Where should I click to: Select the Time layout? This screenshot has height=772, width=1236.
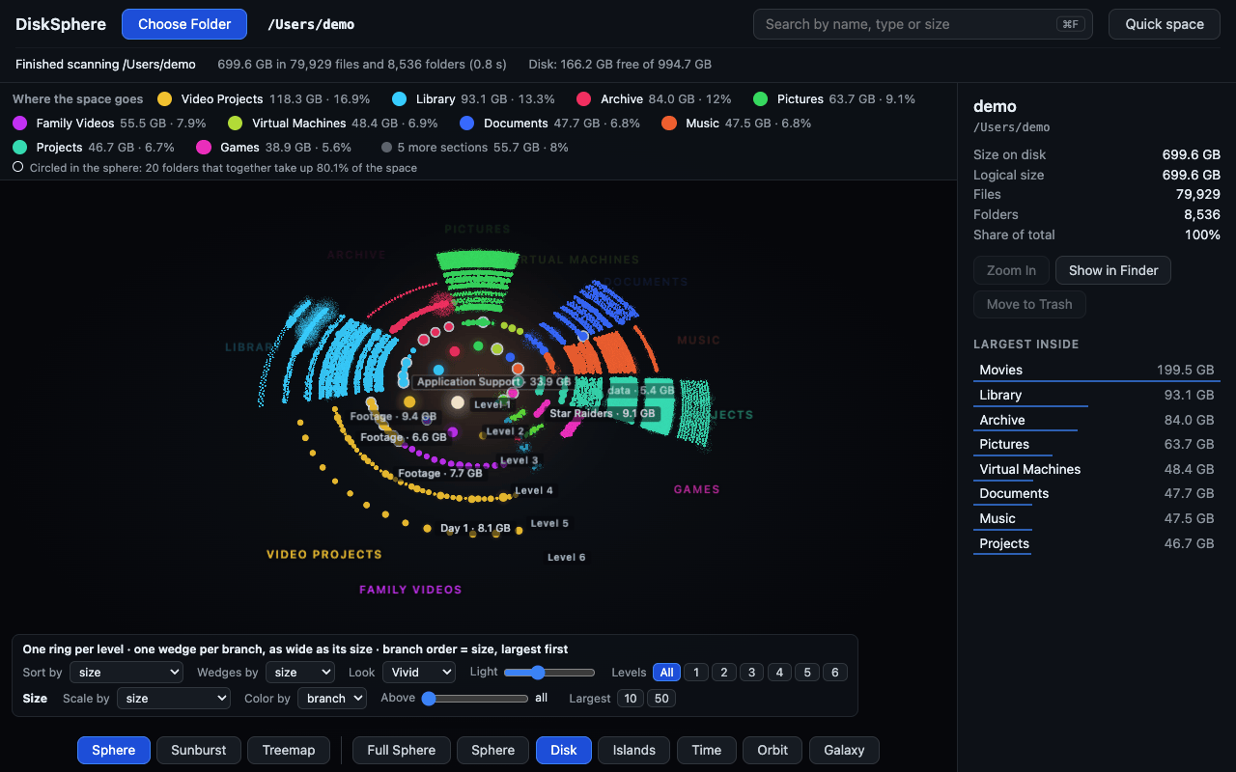pyautogui.click(x=707, y=750)
